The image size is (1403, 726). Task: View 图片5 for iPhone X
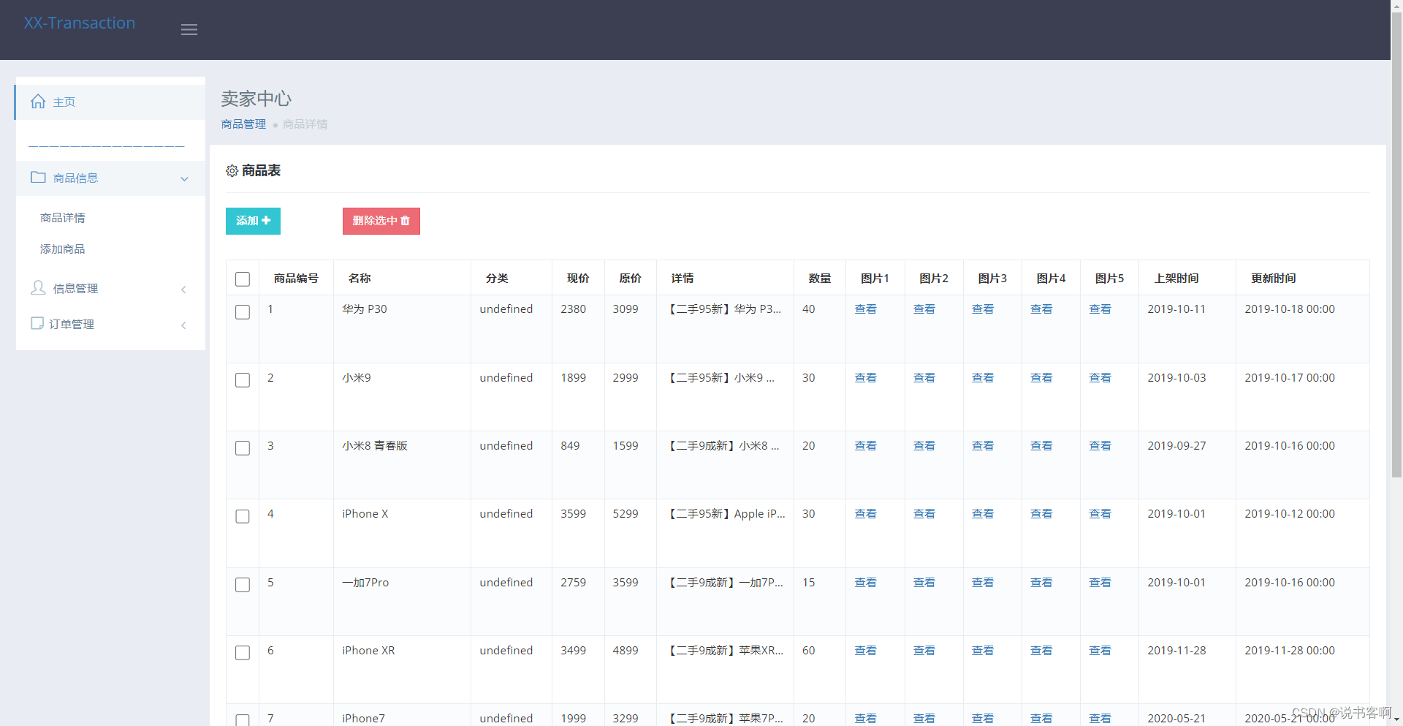[1100, 514]
